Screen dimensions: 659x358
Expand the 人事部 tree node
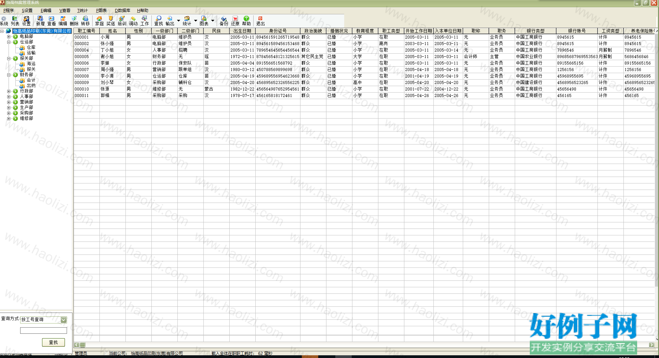coord(9,97)
